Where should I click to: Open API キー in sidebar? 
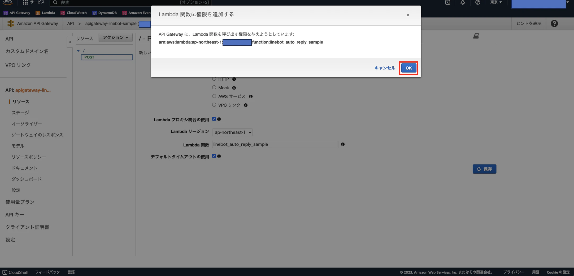click(x=15, y=215)
